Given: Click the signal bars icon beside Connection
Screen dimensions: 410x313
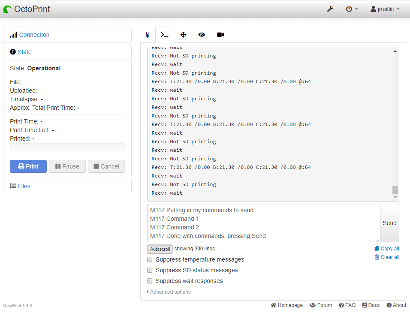Looking at the screenshot, I should [x=14, y=35].
